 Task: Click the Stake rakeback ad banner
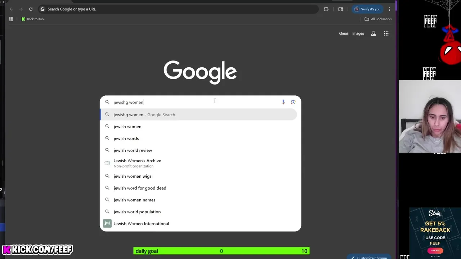click(435, 232)
